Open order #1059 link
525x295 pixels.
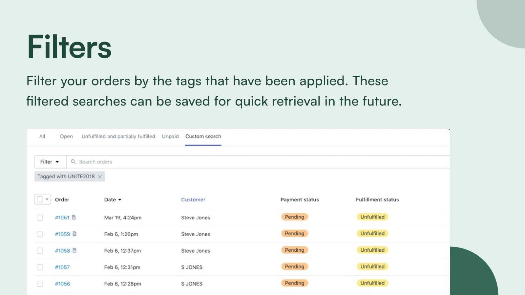[x=62, y=234]
